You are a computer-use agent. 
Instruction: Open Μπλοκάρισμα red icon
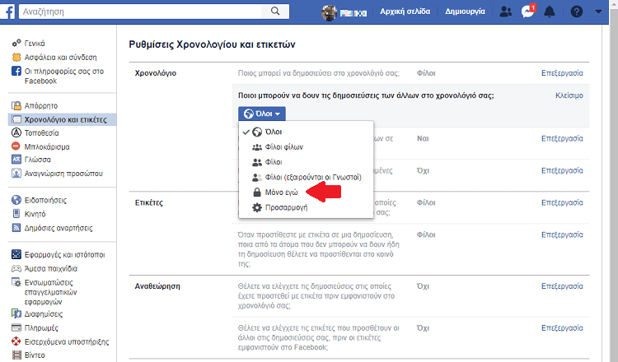[x=16, y=146]
